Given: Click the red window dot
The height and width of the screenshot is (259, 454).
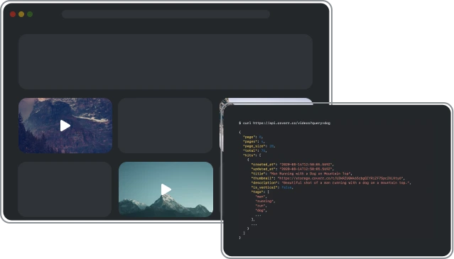Looking at the screenshot, I should pyautogui.click(x=13, y=14).
